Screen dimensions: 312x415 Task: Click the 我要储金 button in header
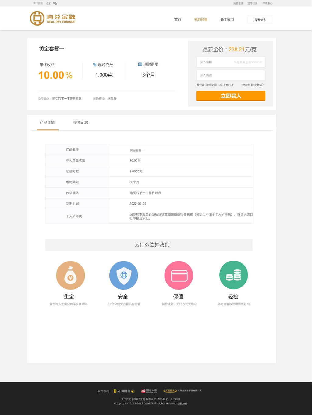tap(260, 20)
